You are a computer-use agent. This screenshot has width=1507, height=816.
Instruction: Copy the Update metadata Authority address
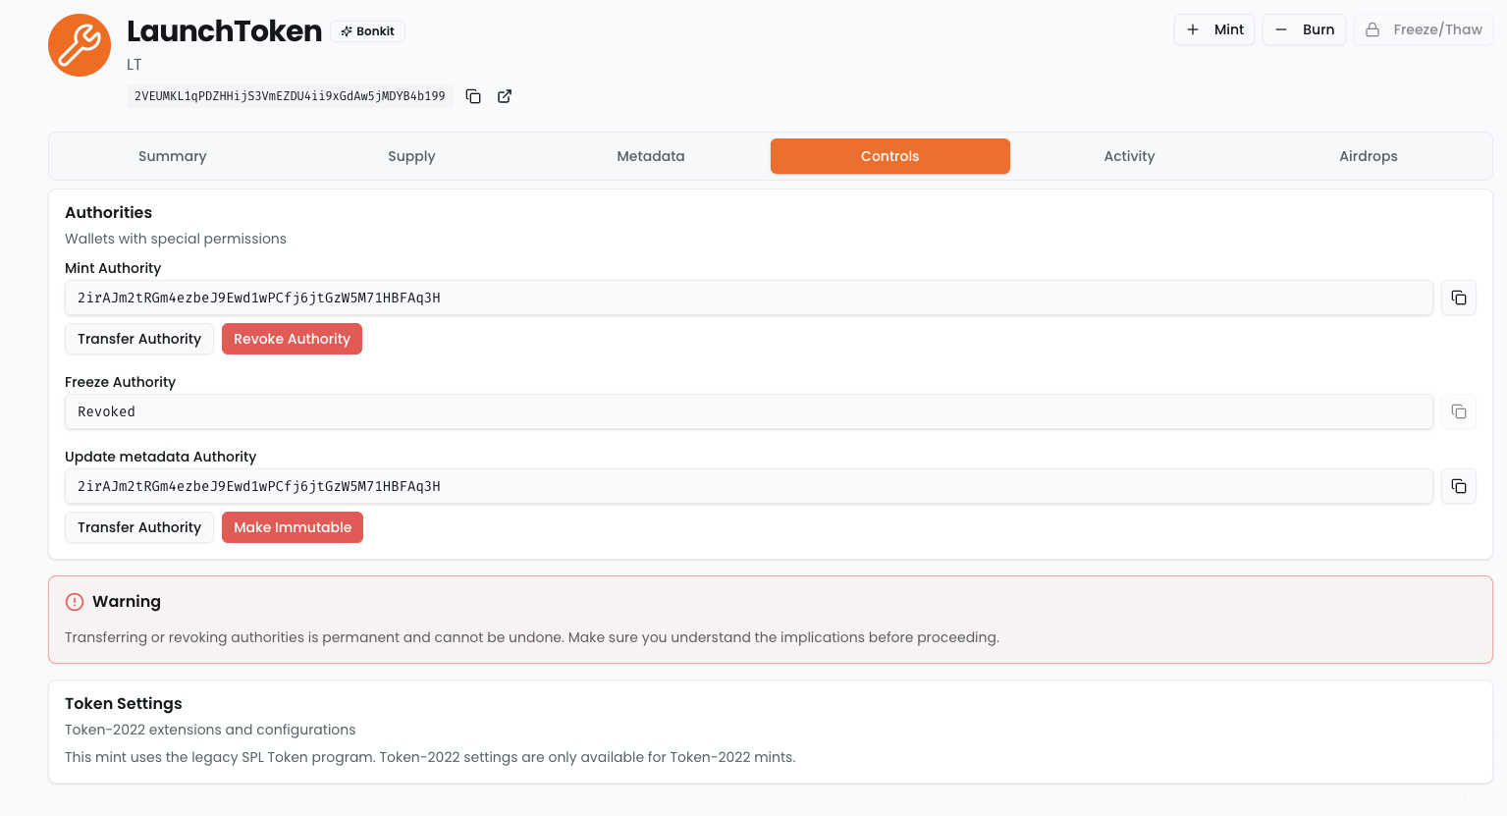coord(1458,486)
